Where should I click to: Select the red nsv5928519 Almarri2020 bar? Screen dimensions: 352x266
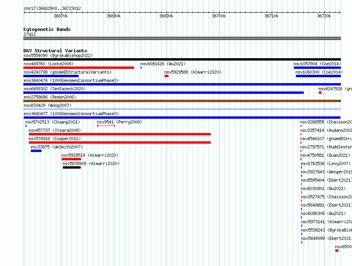click(x=71, y=159)
